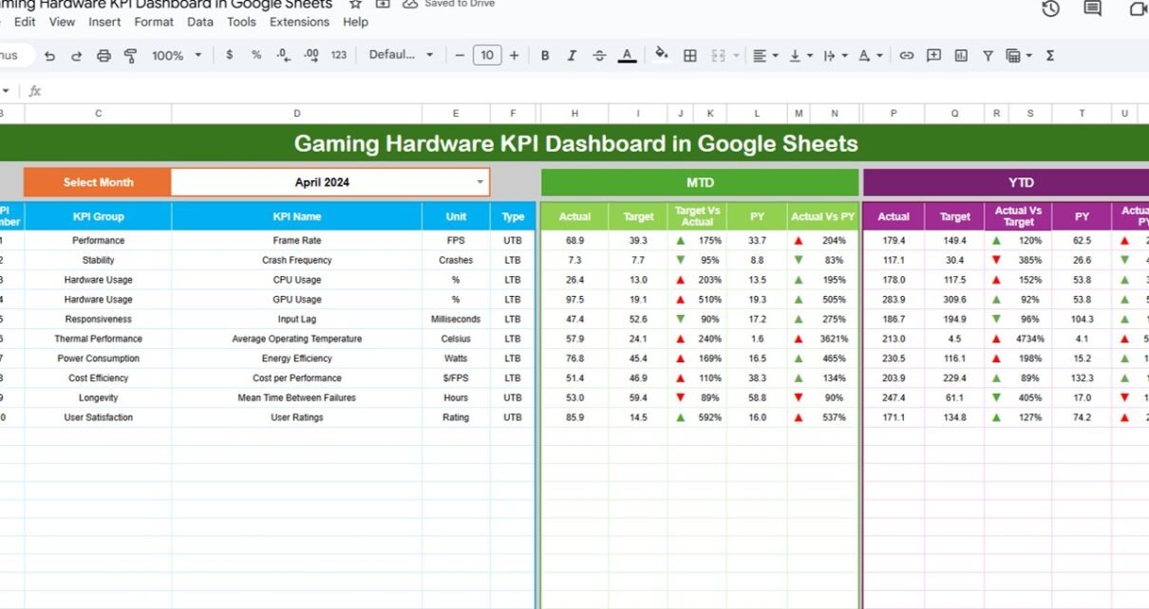Screen dimensions: 1149x609
Task: Click the undo arrow in toolbar
Action: click(49, 56)
